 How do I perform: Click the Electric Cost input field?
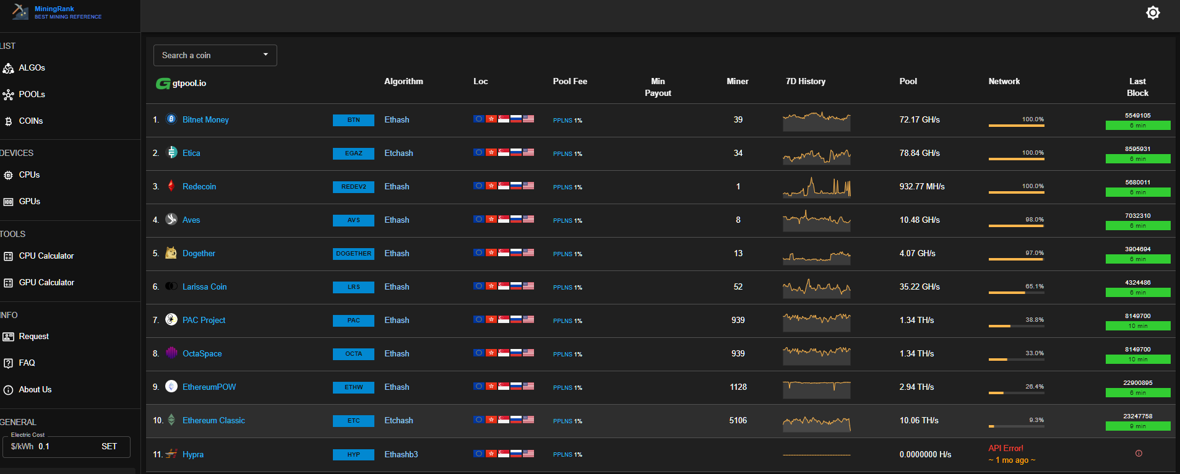(65, 447)
